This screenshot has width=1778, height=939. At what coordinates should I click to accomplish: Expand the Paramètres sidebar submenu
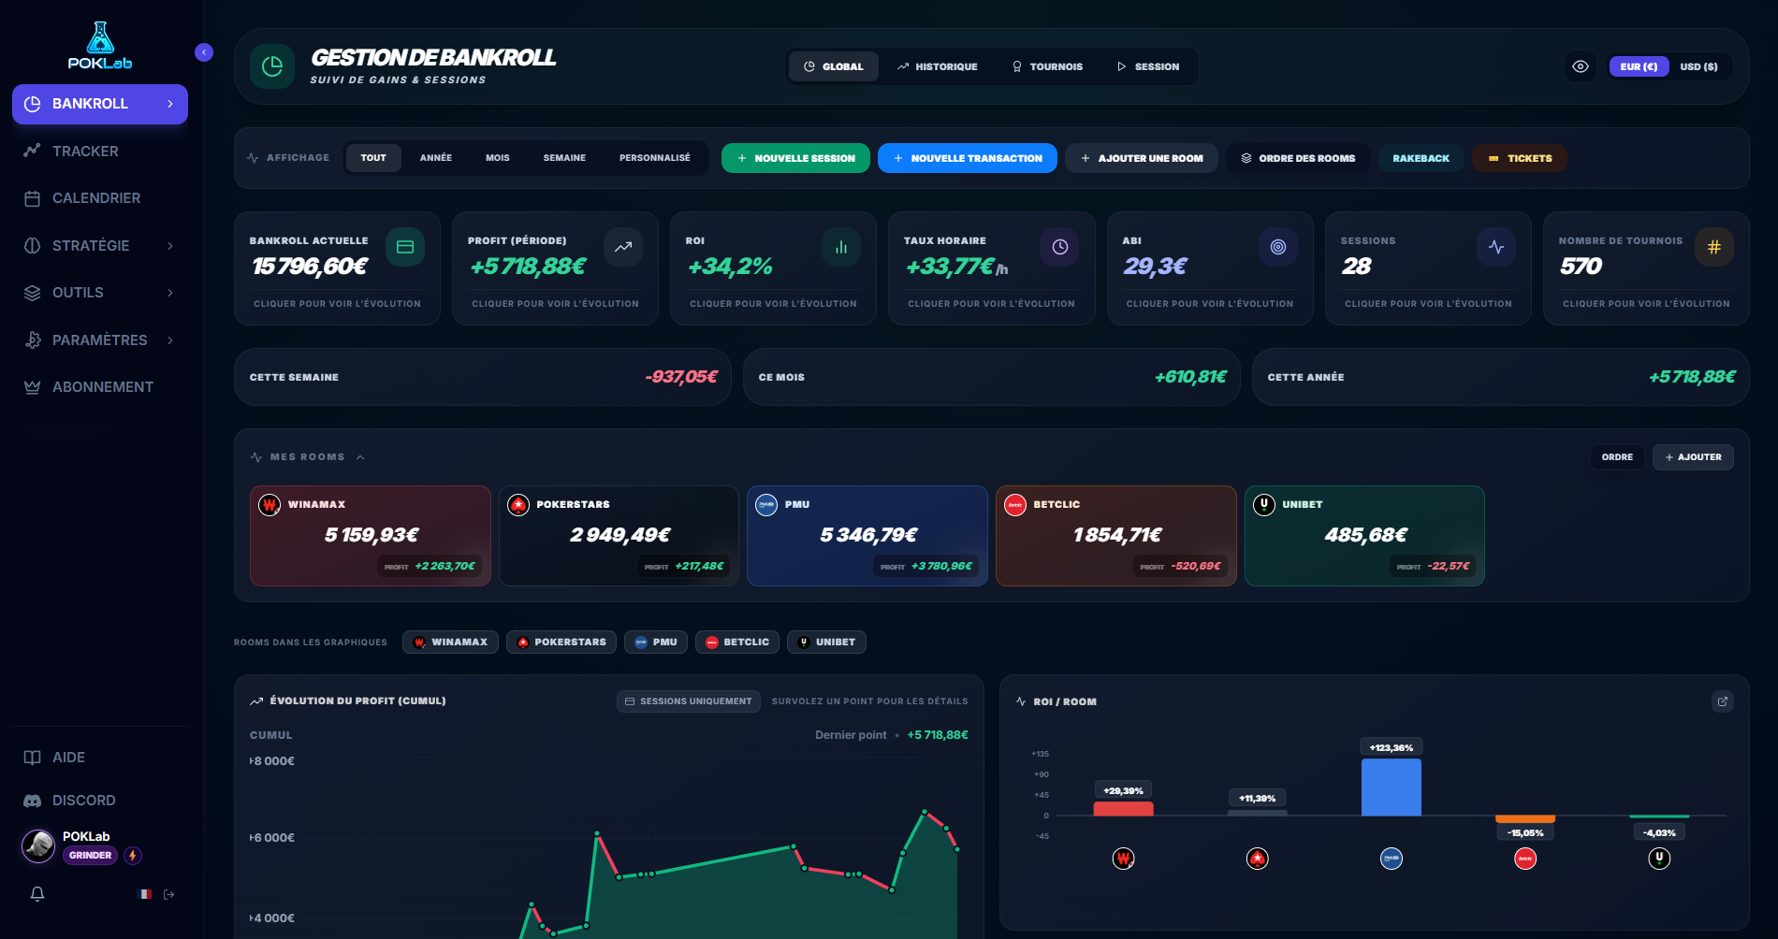[169, 340]
